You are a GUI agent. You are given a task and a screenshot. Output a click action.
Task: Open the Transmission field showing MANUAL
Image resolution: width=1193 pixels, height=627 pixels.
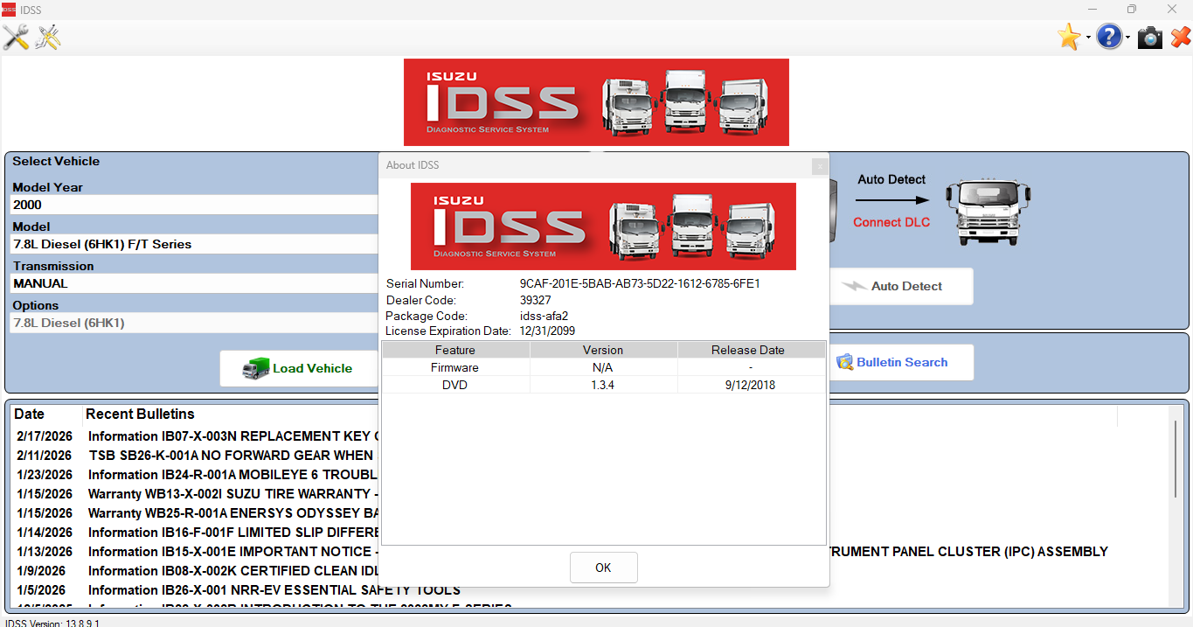[x=194, y=283]
